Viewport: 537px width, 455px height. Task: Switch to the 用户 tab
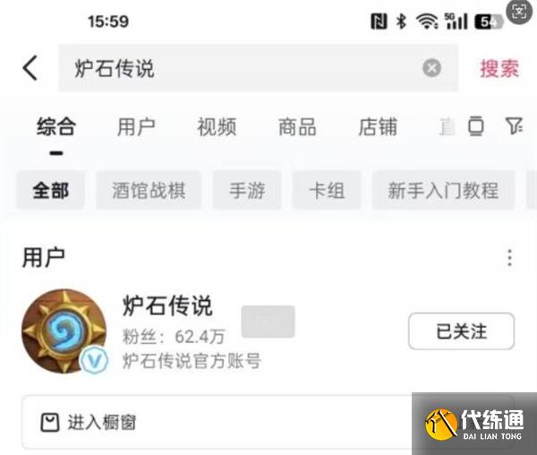coord(136,126)
